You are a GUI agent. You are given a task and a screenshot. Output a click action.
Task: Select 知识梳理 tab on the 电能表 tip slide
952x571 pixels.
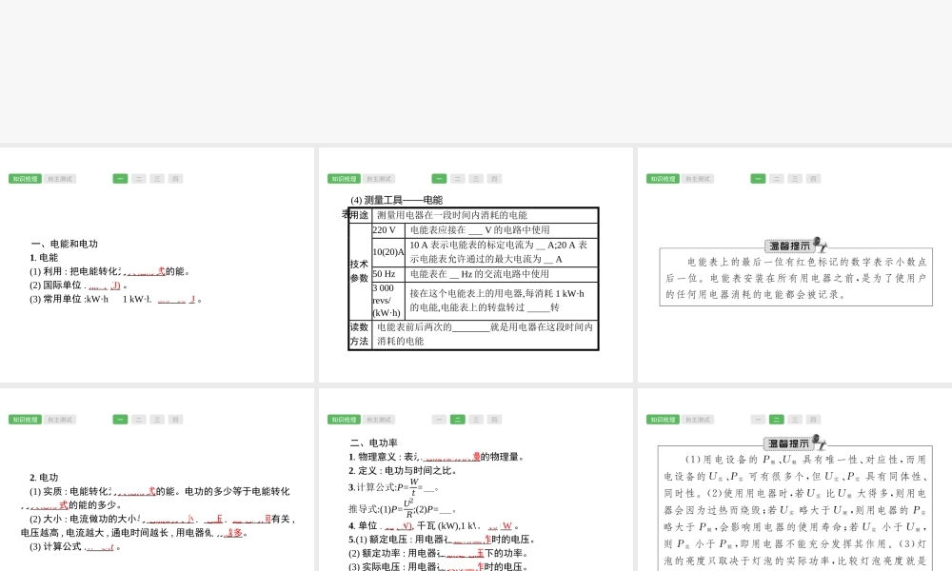coord(663,179)
